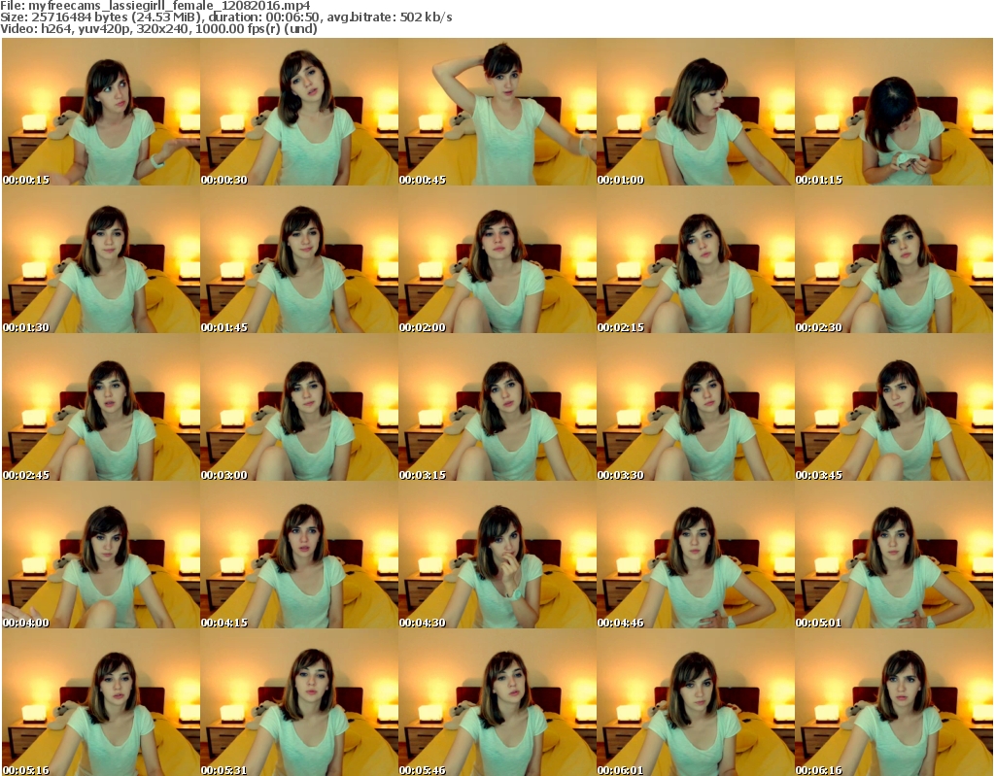
Task: Click the Size and duration info line
Action: tap(225, 17)
